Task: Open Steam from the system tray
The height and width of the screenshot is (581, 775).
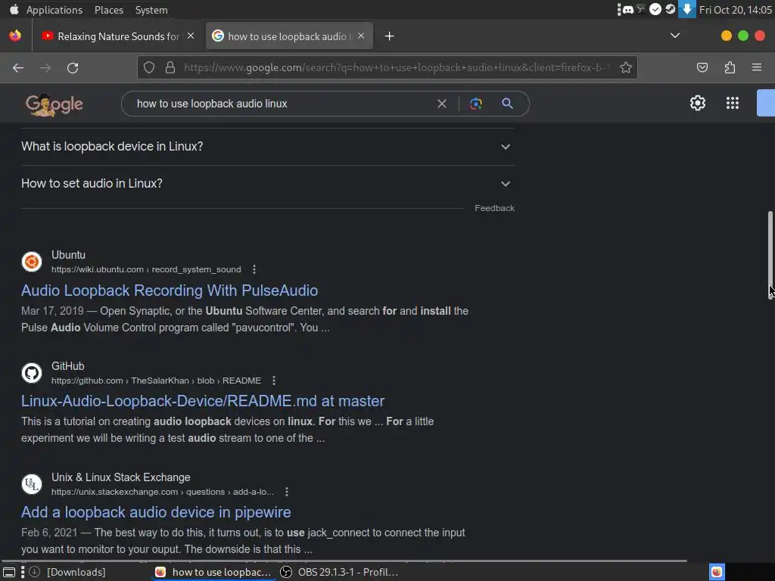Action: 671,9
